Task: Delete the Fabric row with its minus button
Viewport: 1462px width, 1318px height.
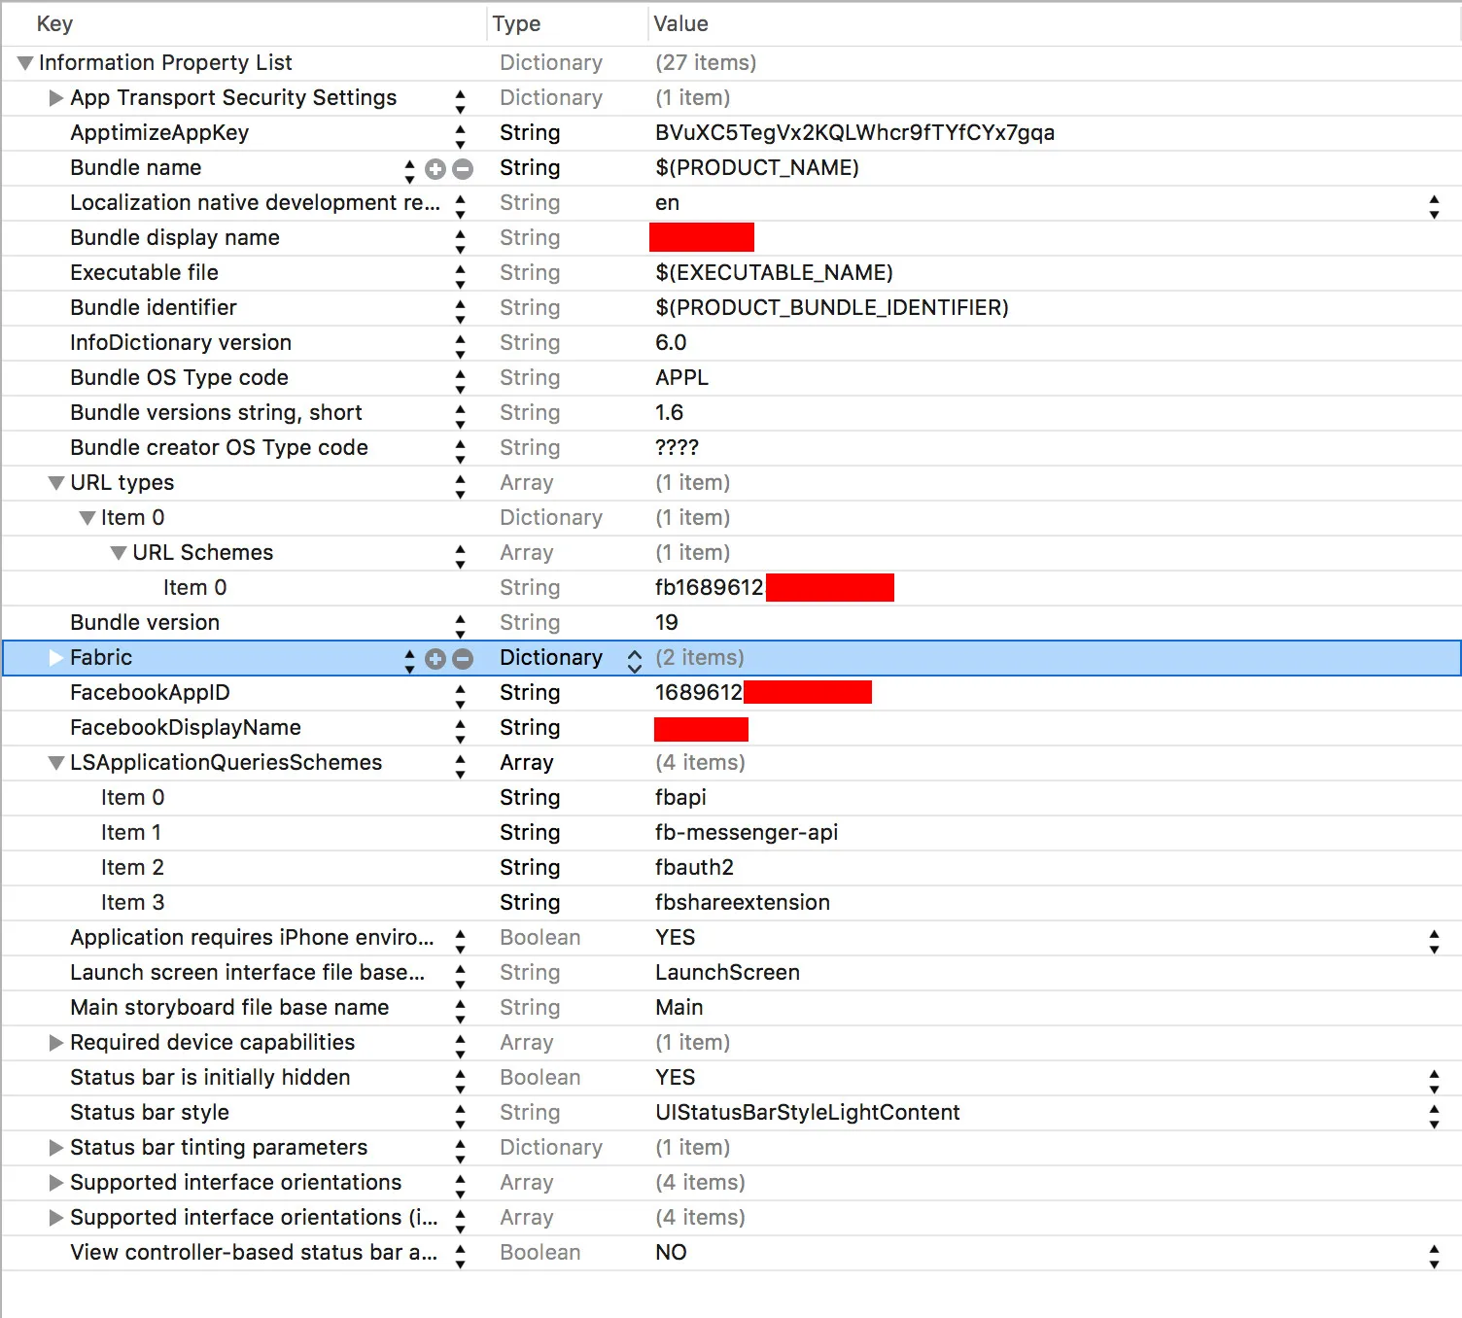Action: click(463, 659)
